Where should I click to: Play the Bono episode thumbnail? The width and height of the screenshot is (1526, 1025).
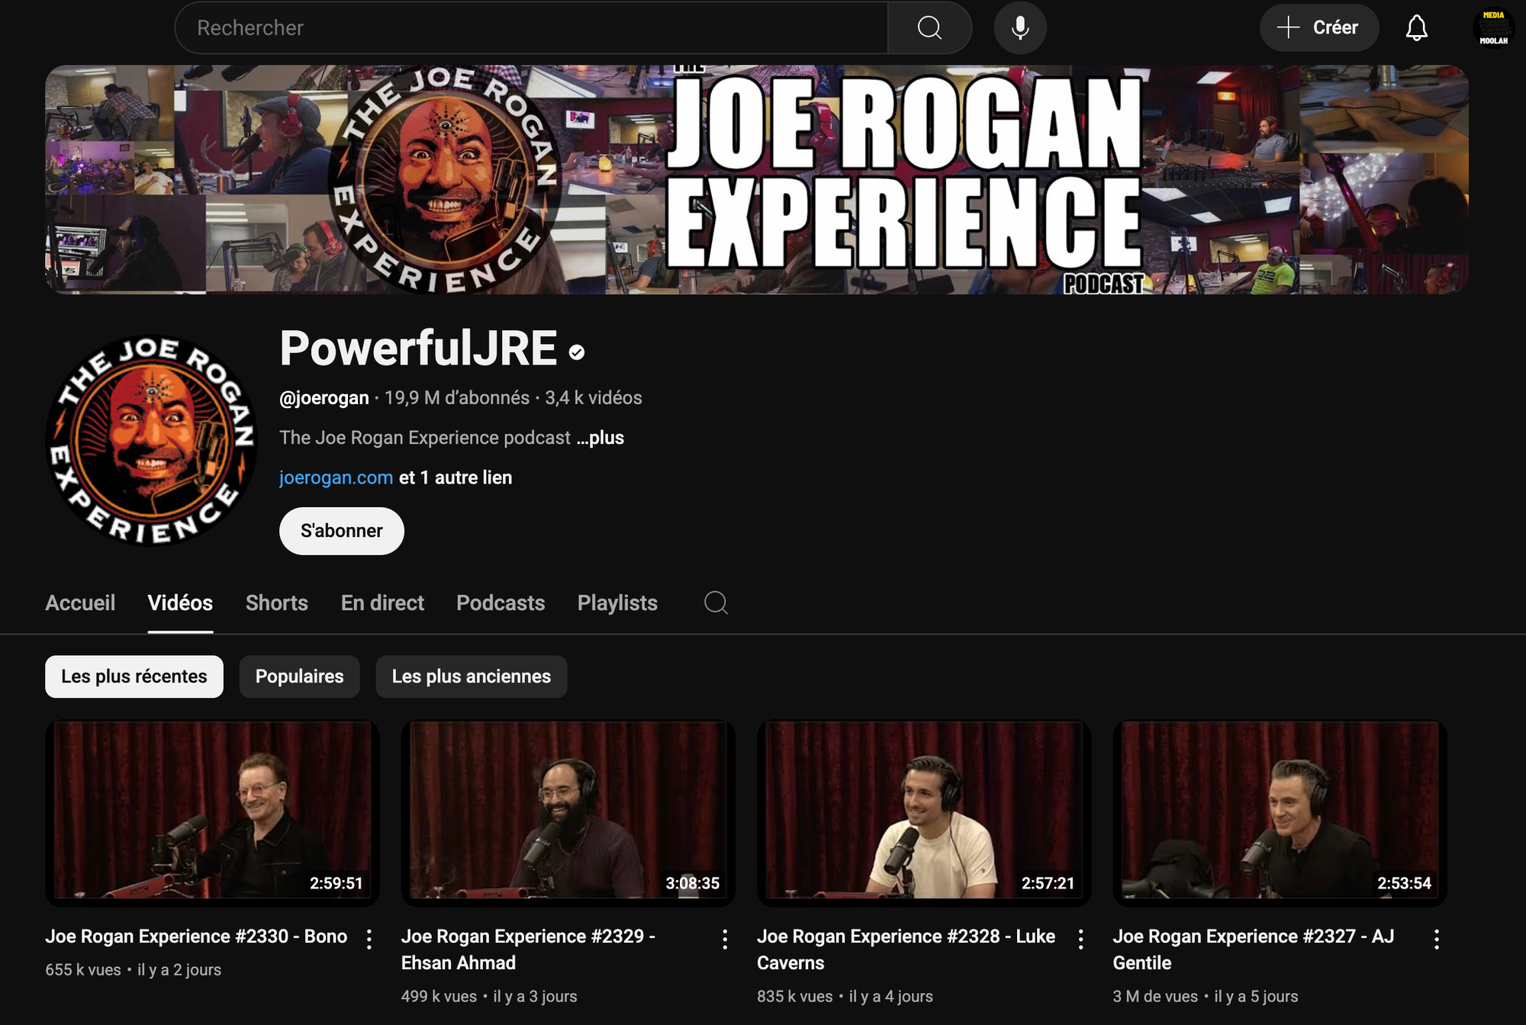[212, 813]
